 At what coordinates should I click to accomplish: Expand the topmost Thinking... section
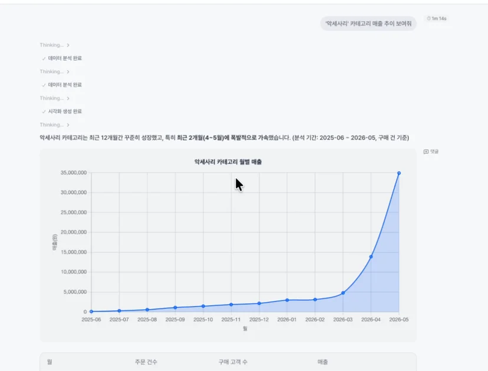tap(54, 45)
